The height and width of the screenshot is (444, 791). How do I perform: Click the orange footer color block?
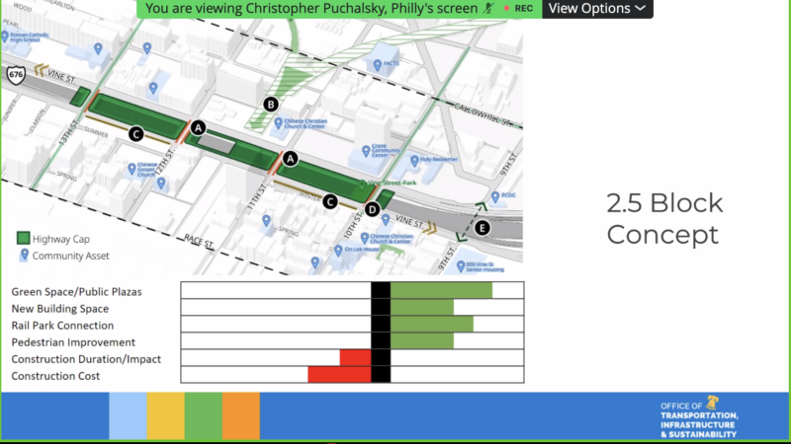coord(241,415)
